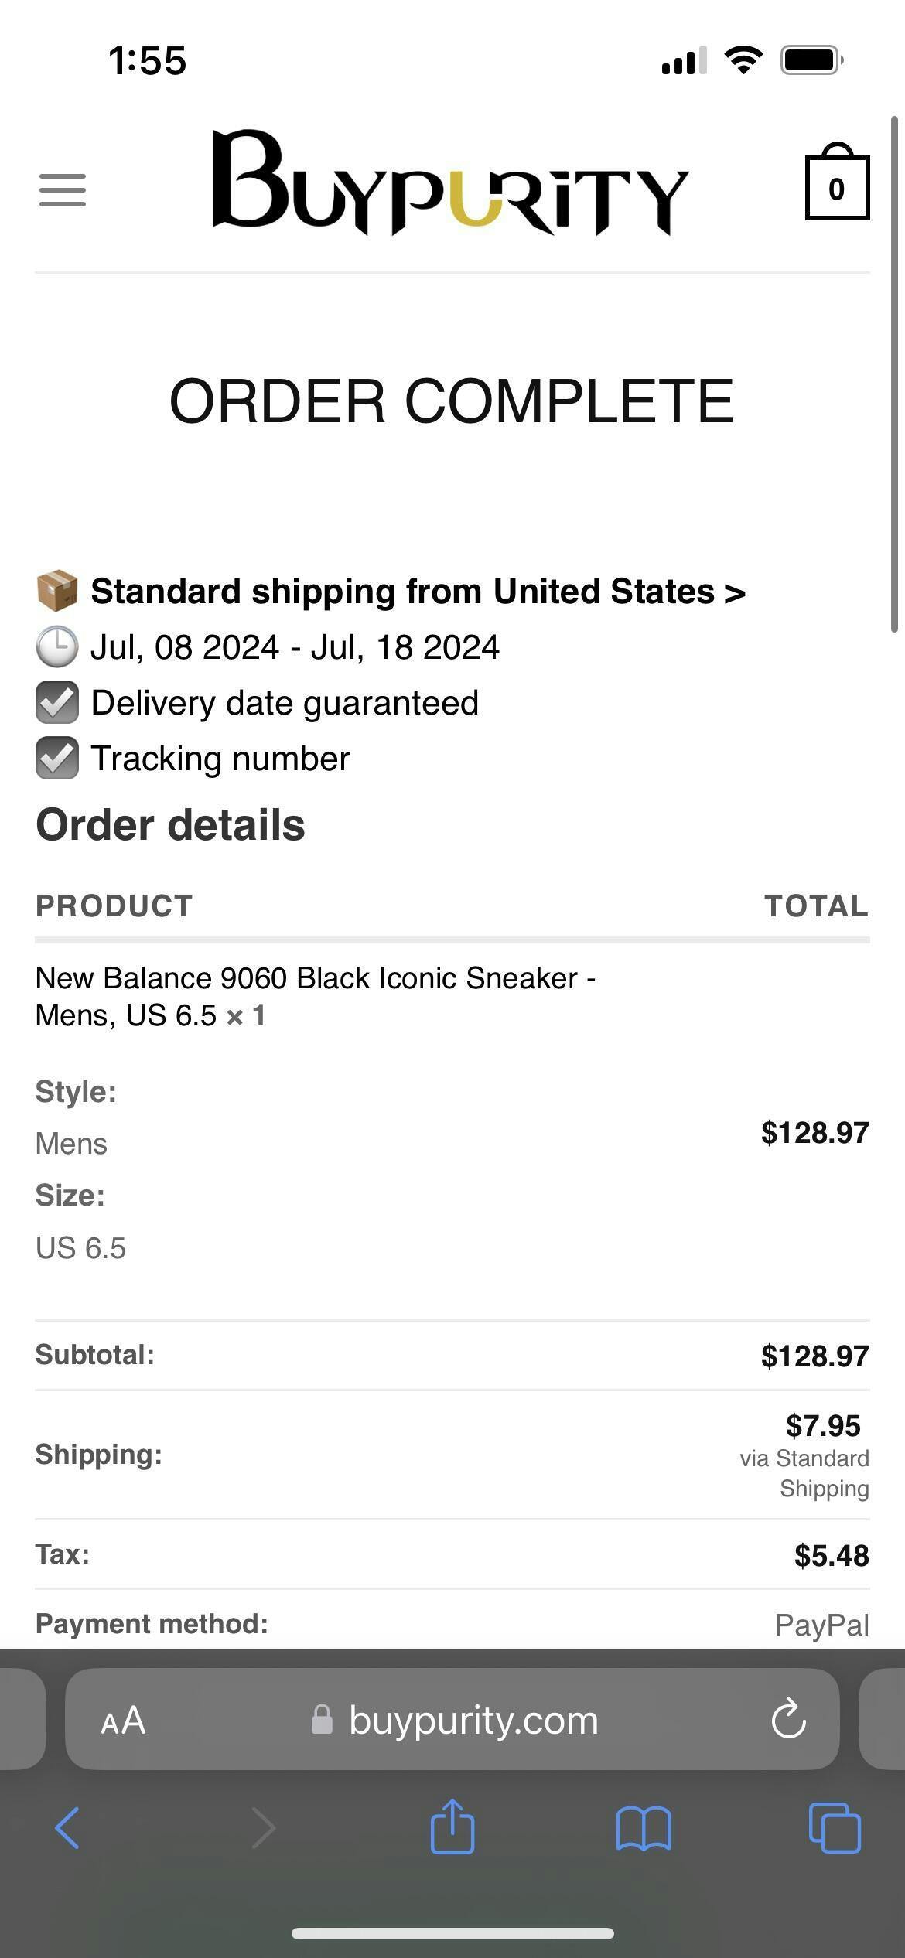
Task: Tap the Safari share icon
Action: [452, 1827]
